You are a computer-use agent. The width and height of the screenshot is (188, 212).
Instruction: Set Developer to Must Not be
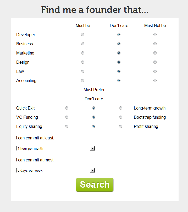155,35
